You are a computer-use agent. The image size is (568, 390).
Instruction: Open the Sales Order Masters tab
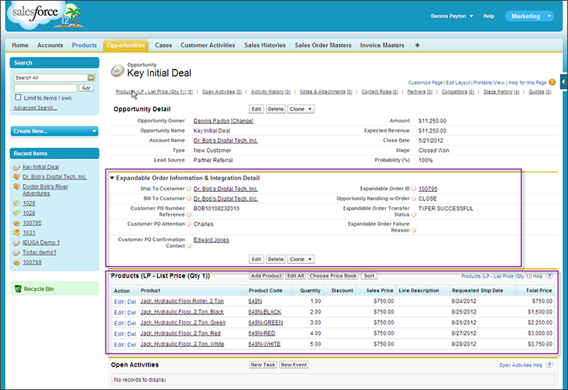click(323, 45)
